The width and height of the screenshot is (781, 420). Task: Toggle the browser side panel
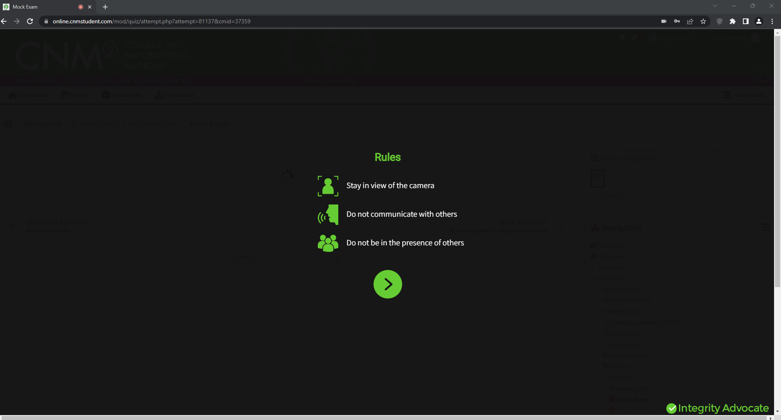tap(746, 21)
